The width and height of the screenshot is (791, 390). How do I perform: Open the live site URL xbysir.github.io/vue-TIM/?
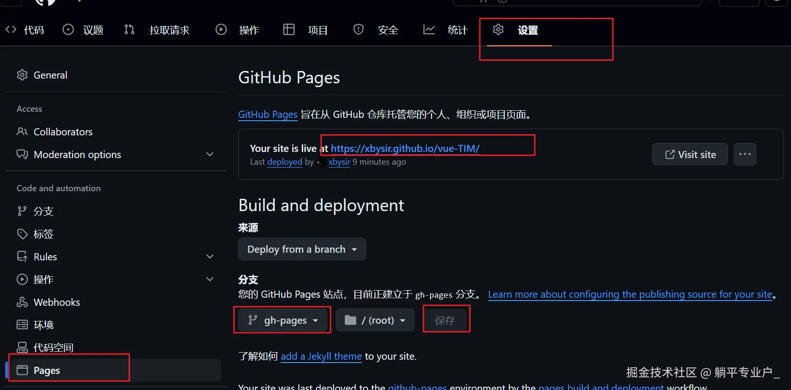click(405, 149)
